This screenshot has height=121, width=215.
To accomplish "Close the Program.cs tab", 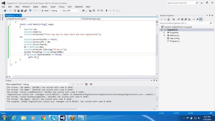I will point(20,15).
